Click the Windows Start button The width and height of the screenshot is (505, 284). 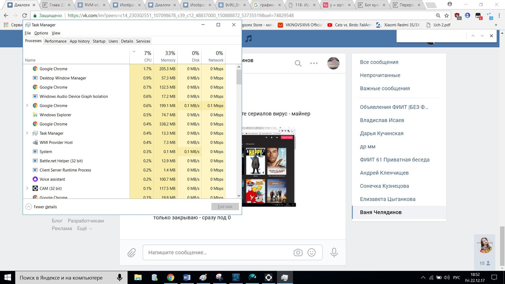tap(8, 277)
